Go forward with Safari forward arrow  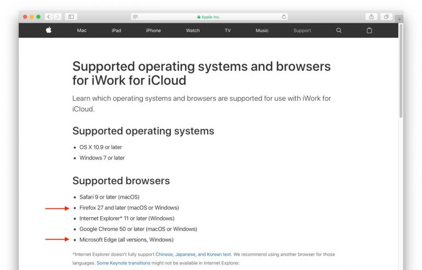[x=58, y=16]
